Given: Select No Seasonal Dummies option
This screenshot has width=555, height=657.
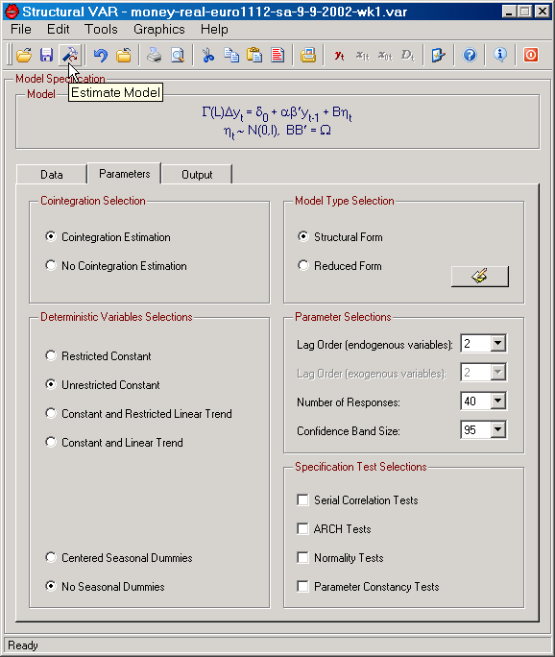Looking at the screenshot, I should click(105, 586).
